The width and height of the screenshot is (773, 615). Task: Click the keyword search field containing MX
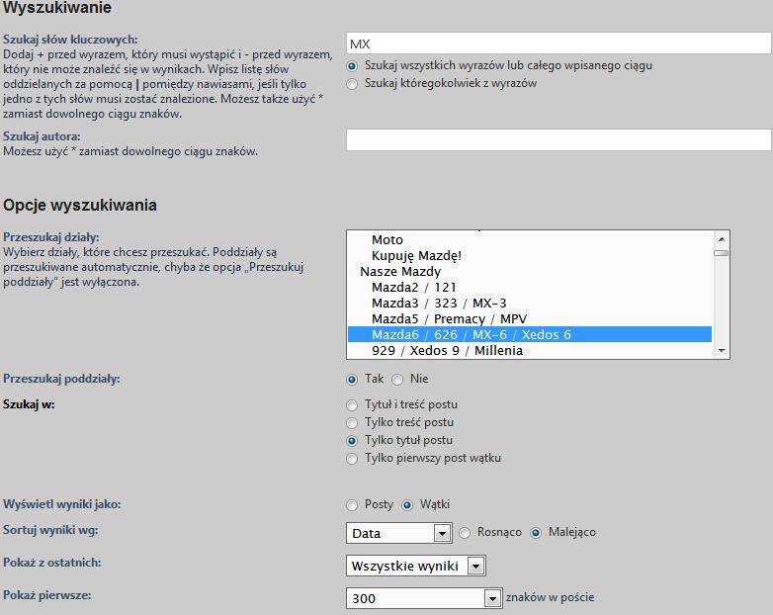[x=558, y=44]
